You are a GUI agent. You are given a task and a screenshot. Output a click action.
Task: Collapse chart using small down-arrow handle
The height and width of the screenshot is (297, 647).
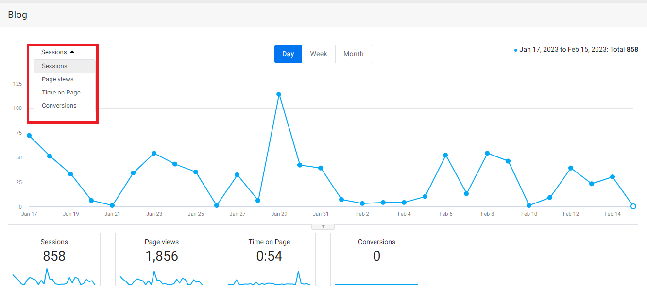click(323, 226)
